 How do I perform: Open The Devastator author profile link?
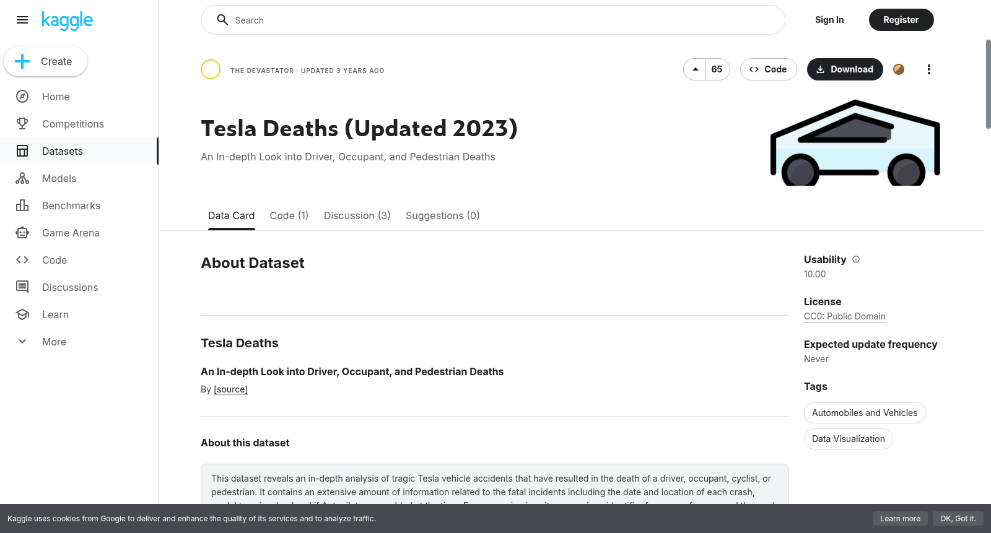point(262,71)
